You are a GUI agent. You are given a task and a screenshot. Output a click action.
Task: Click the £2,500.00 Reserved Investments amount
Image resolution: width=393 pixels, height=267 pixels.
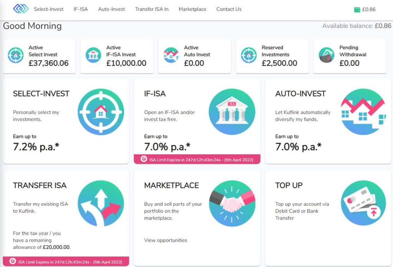coord(279,63)
